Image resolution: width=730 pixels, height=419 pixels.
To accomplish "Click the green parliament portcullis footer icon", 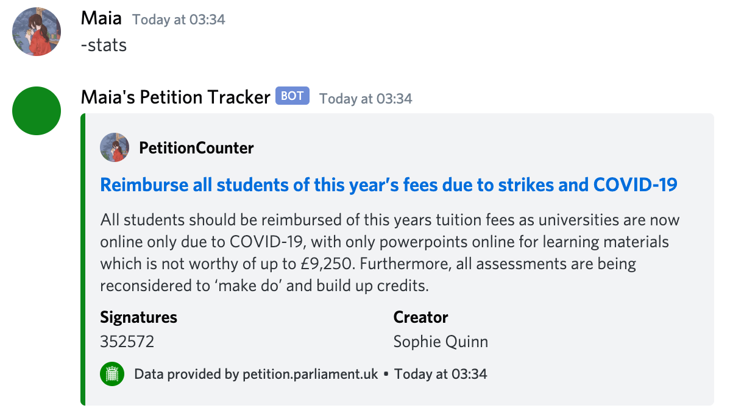I will [112, 374].
